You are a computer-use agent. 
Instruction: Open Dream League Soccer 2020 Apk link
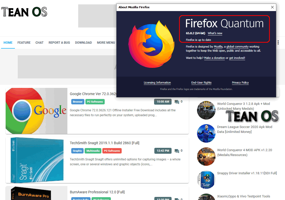[x=245, y=129]
